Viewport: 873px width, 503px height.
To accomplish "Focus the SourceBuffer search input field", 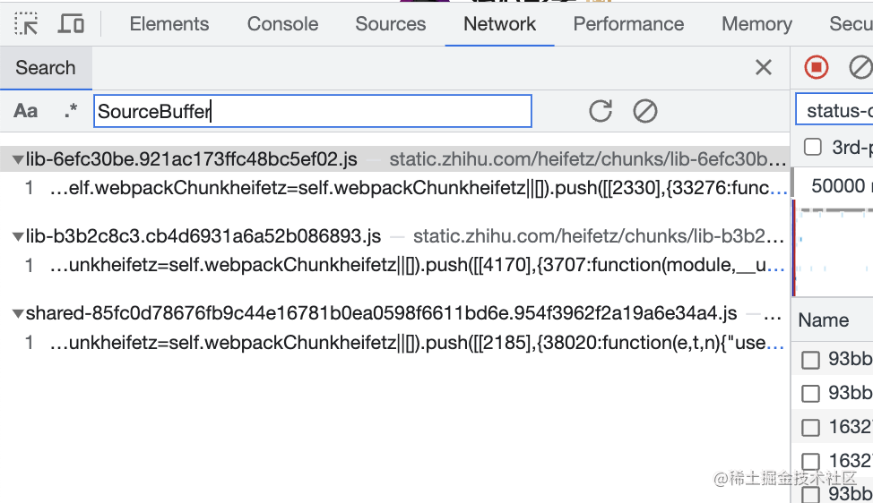I will tap(312, 111).
